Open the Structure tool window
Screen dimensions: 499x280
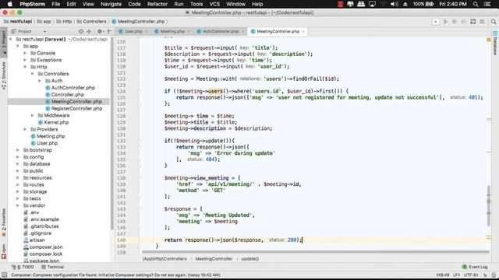click(3, 75)
